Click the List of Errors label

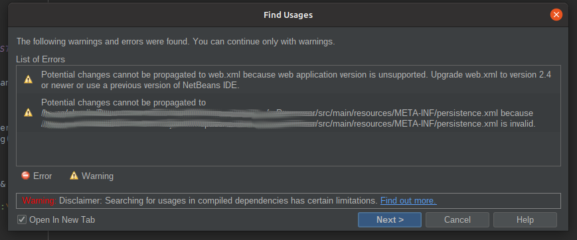point(41,59)
